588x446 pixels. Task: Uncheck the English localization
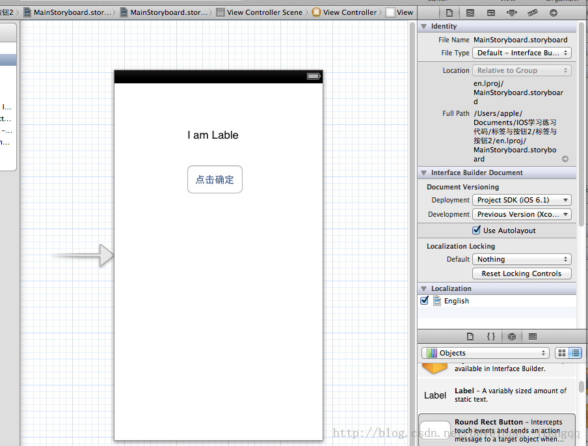[425, 301]
